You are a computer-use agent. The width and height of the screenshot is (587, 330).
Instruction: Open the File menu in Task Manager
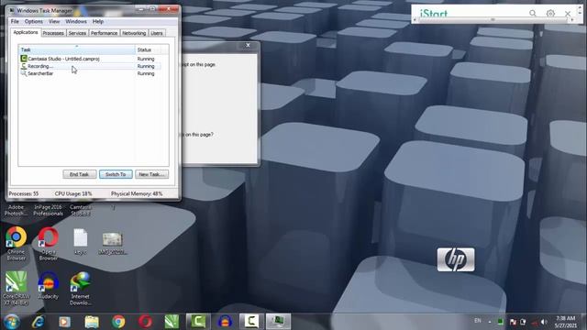point(15,21)
